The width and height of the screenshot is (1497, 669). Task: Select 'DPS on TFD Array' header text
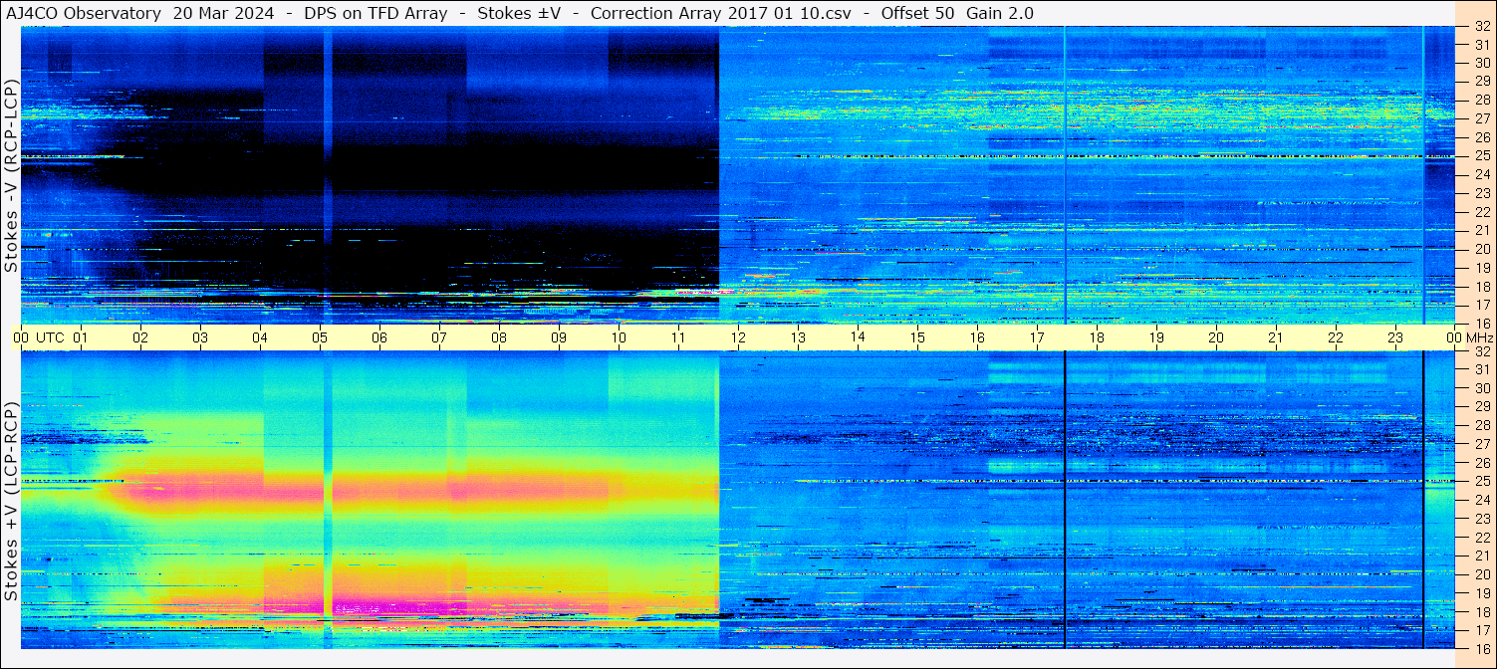tap(375, 13)
